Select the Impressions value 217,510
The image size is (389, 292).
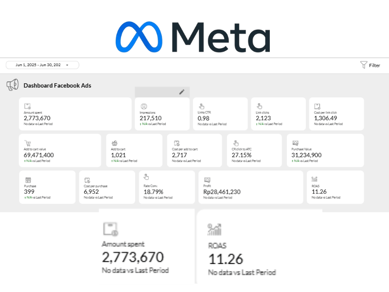(151, 118)
